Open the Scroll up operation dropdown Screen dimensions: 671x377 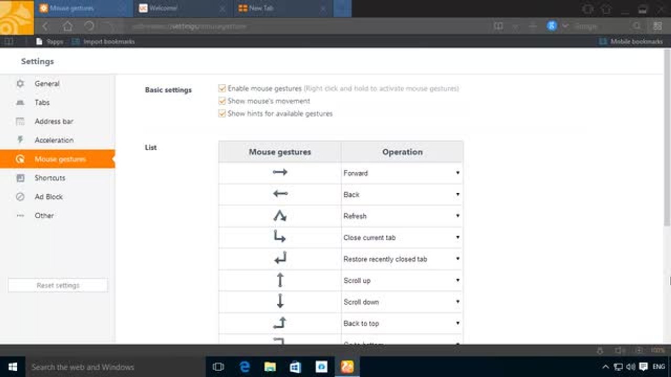pos(402,280)
